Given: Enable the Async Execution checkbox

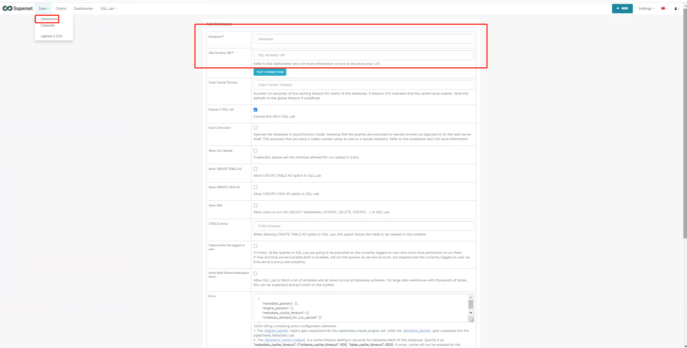Looking at the screenshot, I should point(255,128).
